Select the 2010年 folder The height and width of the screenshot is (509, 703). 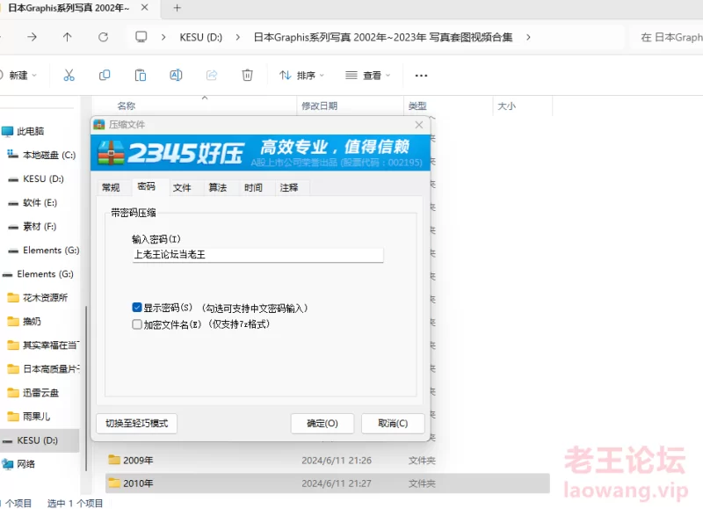coord(328,484)
